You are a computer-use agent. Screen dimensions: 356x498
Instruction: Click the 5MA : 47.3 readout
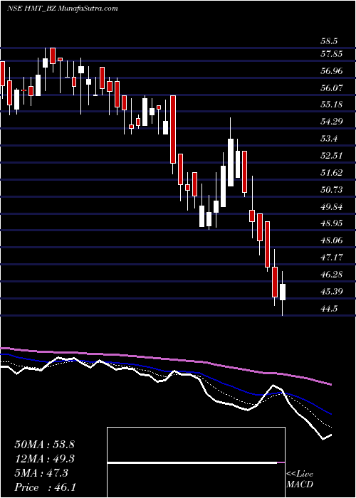click(41, 473)
